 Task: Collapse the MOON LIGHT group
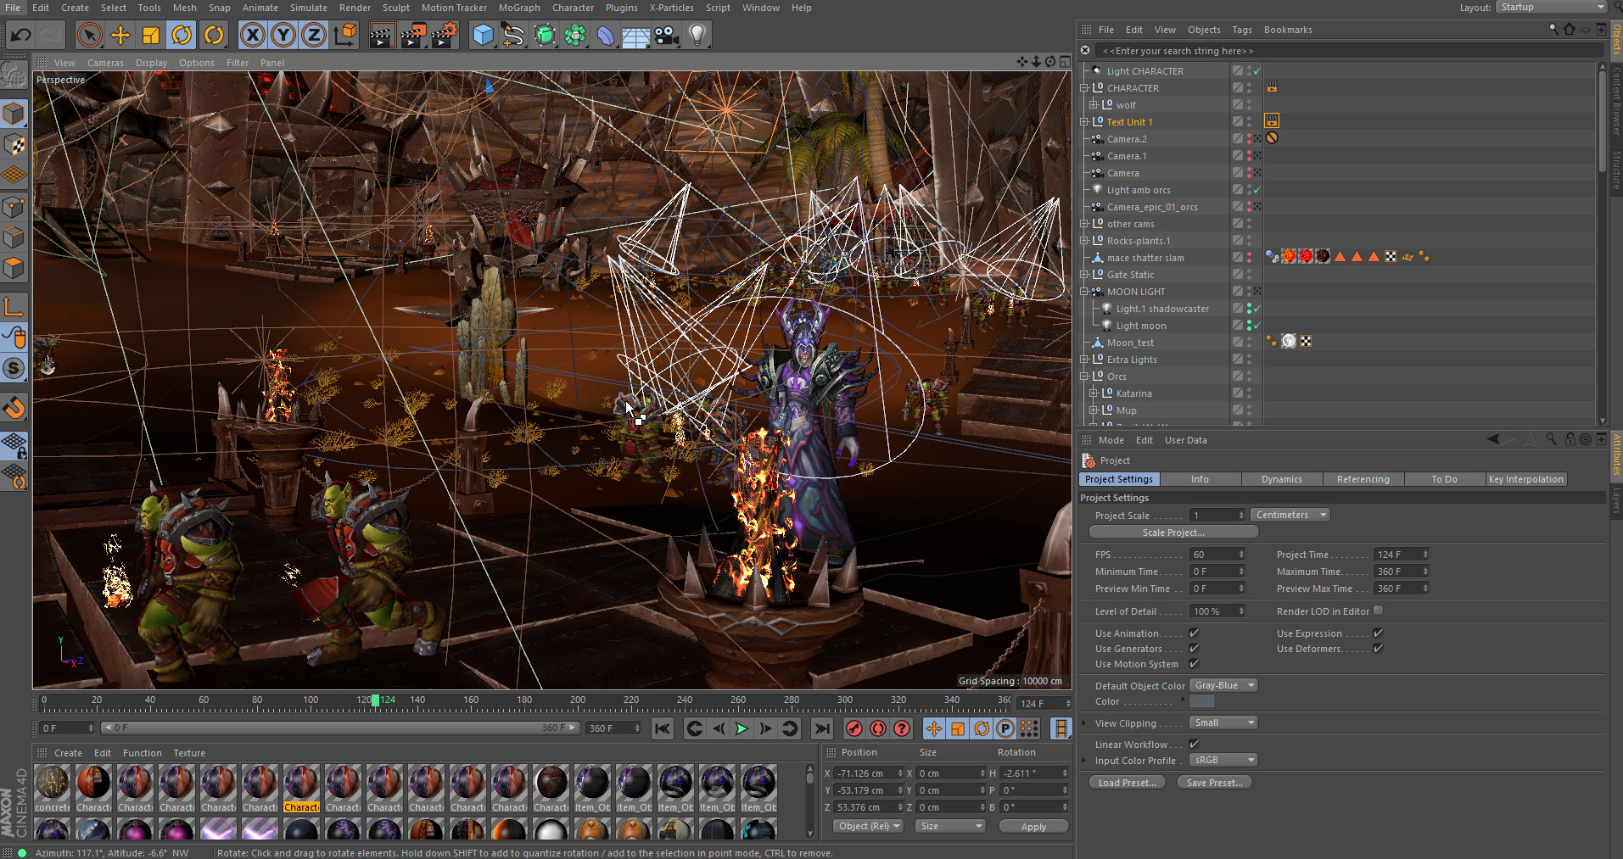1084,292
